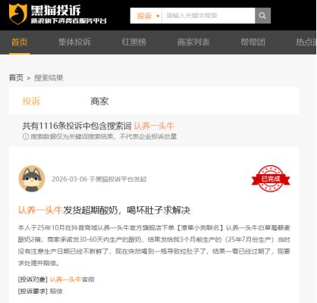Screen dimensions: 317x303
Task: Click the complainant's cat avatar
Action: pyautogui.click(x=32, y=179)
